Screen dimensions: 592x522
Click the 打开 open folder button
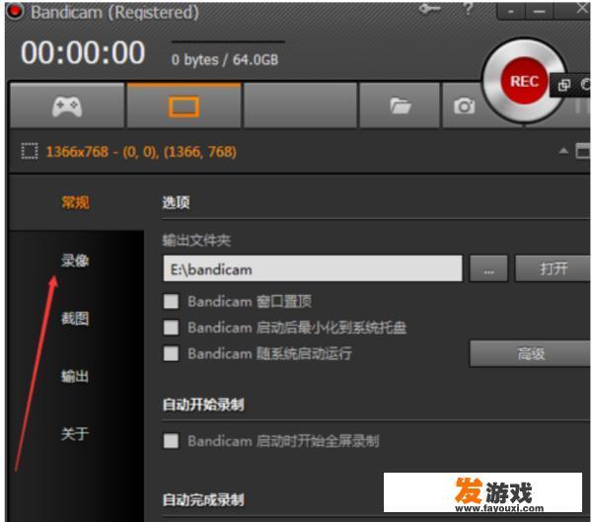coord(553,268)
